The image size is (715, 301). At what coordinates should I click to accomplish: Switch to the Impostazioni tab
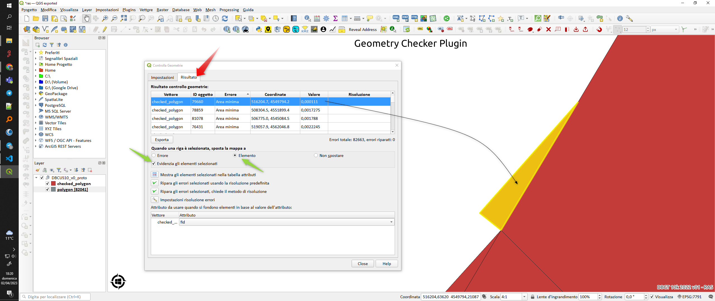click(x=162, y=77)
